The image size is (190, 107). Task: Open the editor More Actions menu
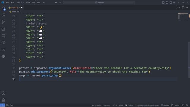point(187,7)
